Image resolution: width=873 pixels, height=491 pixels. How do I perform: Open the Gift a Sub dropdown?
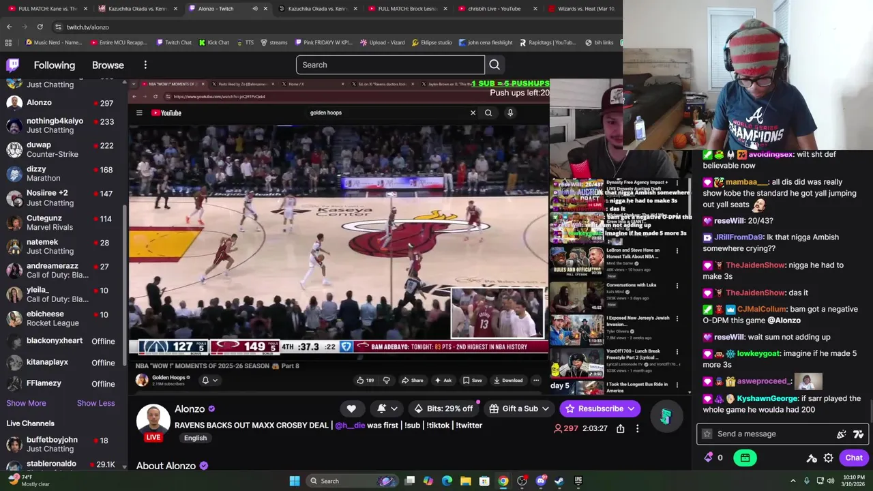pos(520,408)
